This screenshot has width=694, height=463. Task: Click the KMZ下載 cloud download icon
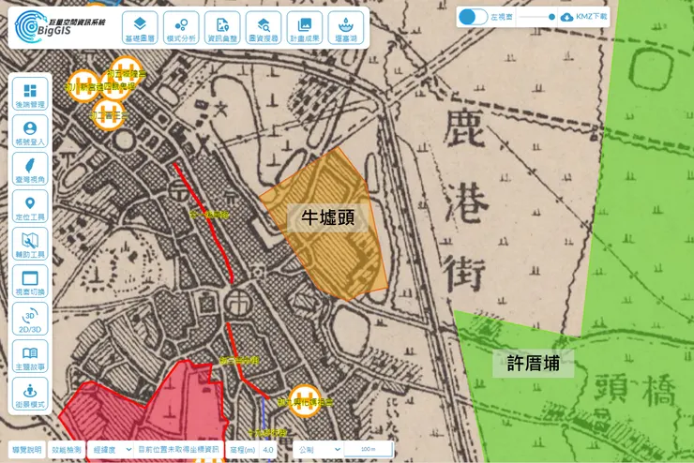point(566,17)
